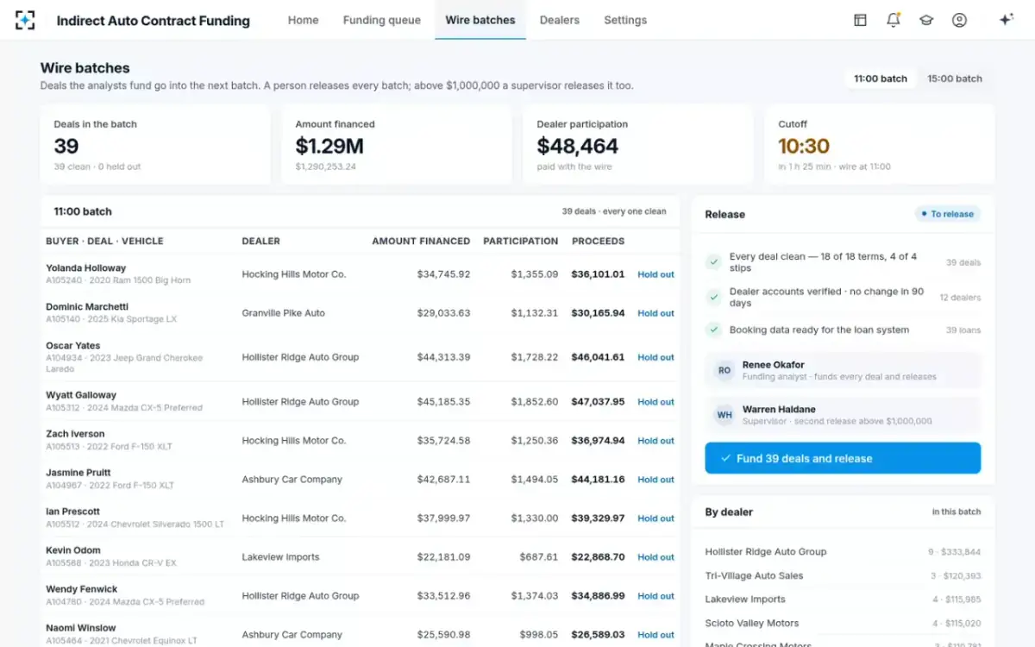Switch to the 15:00 batch
The height and width of the screenshot is (647, 1035).
tap(955, 79)
